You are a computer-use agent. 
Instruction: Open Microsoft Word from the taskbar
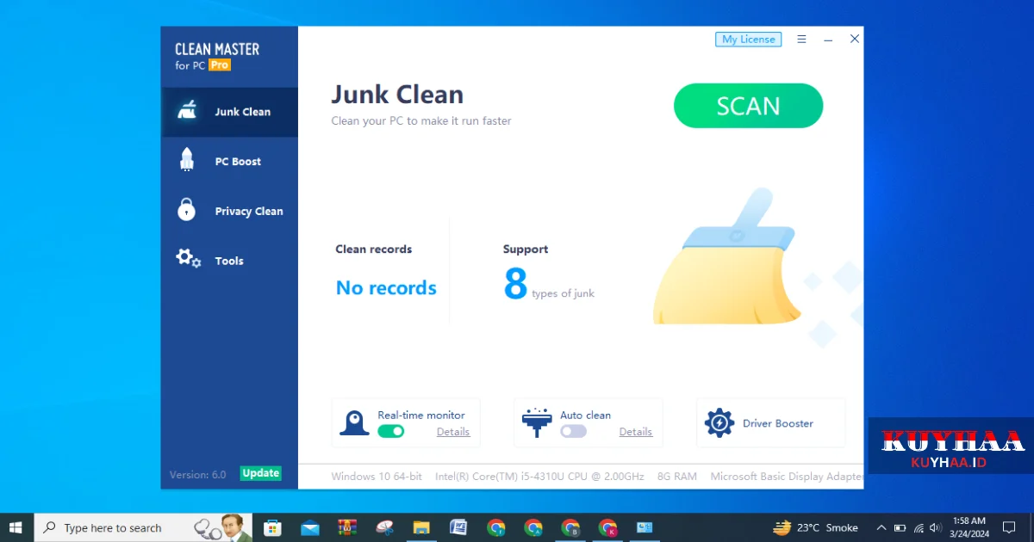[458, 527]
